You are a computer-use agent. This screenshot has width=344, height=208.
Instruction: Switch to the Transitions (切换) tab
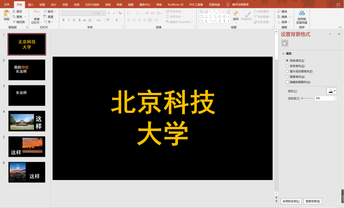(65, 4)
